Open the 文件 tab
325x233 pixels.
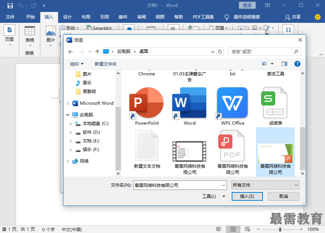click(x=10, y=17)
